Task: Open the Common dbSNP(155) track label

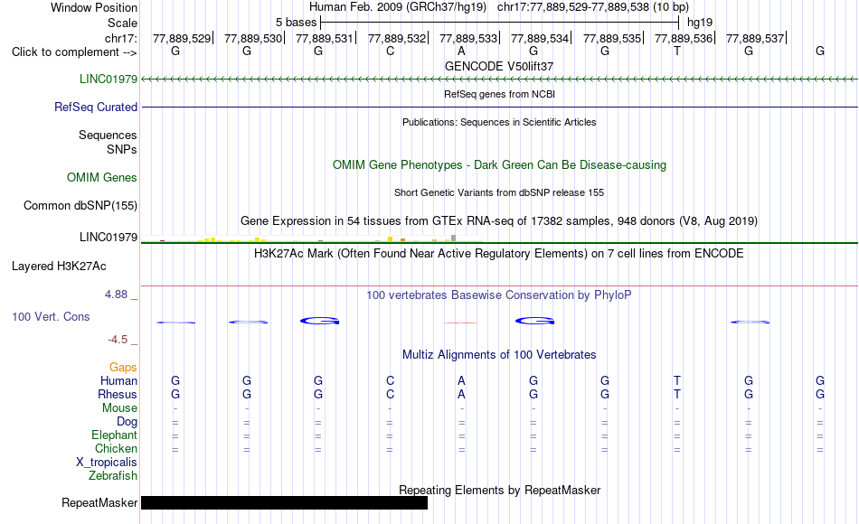Action: point(80,205)
